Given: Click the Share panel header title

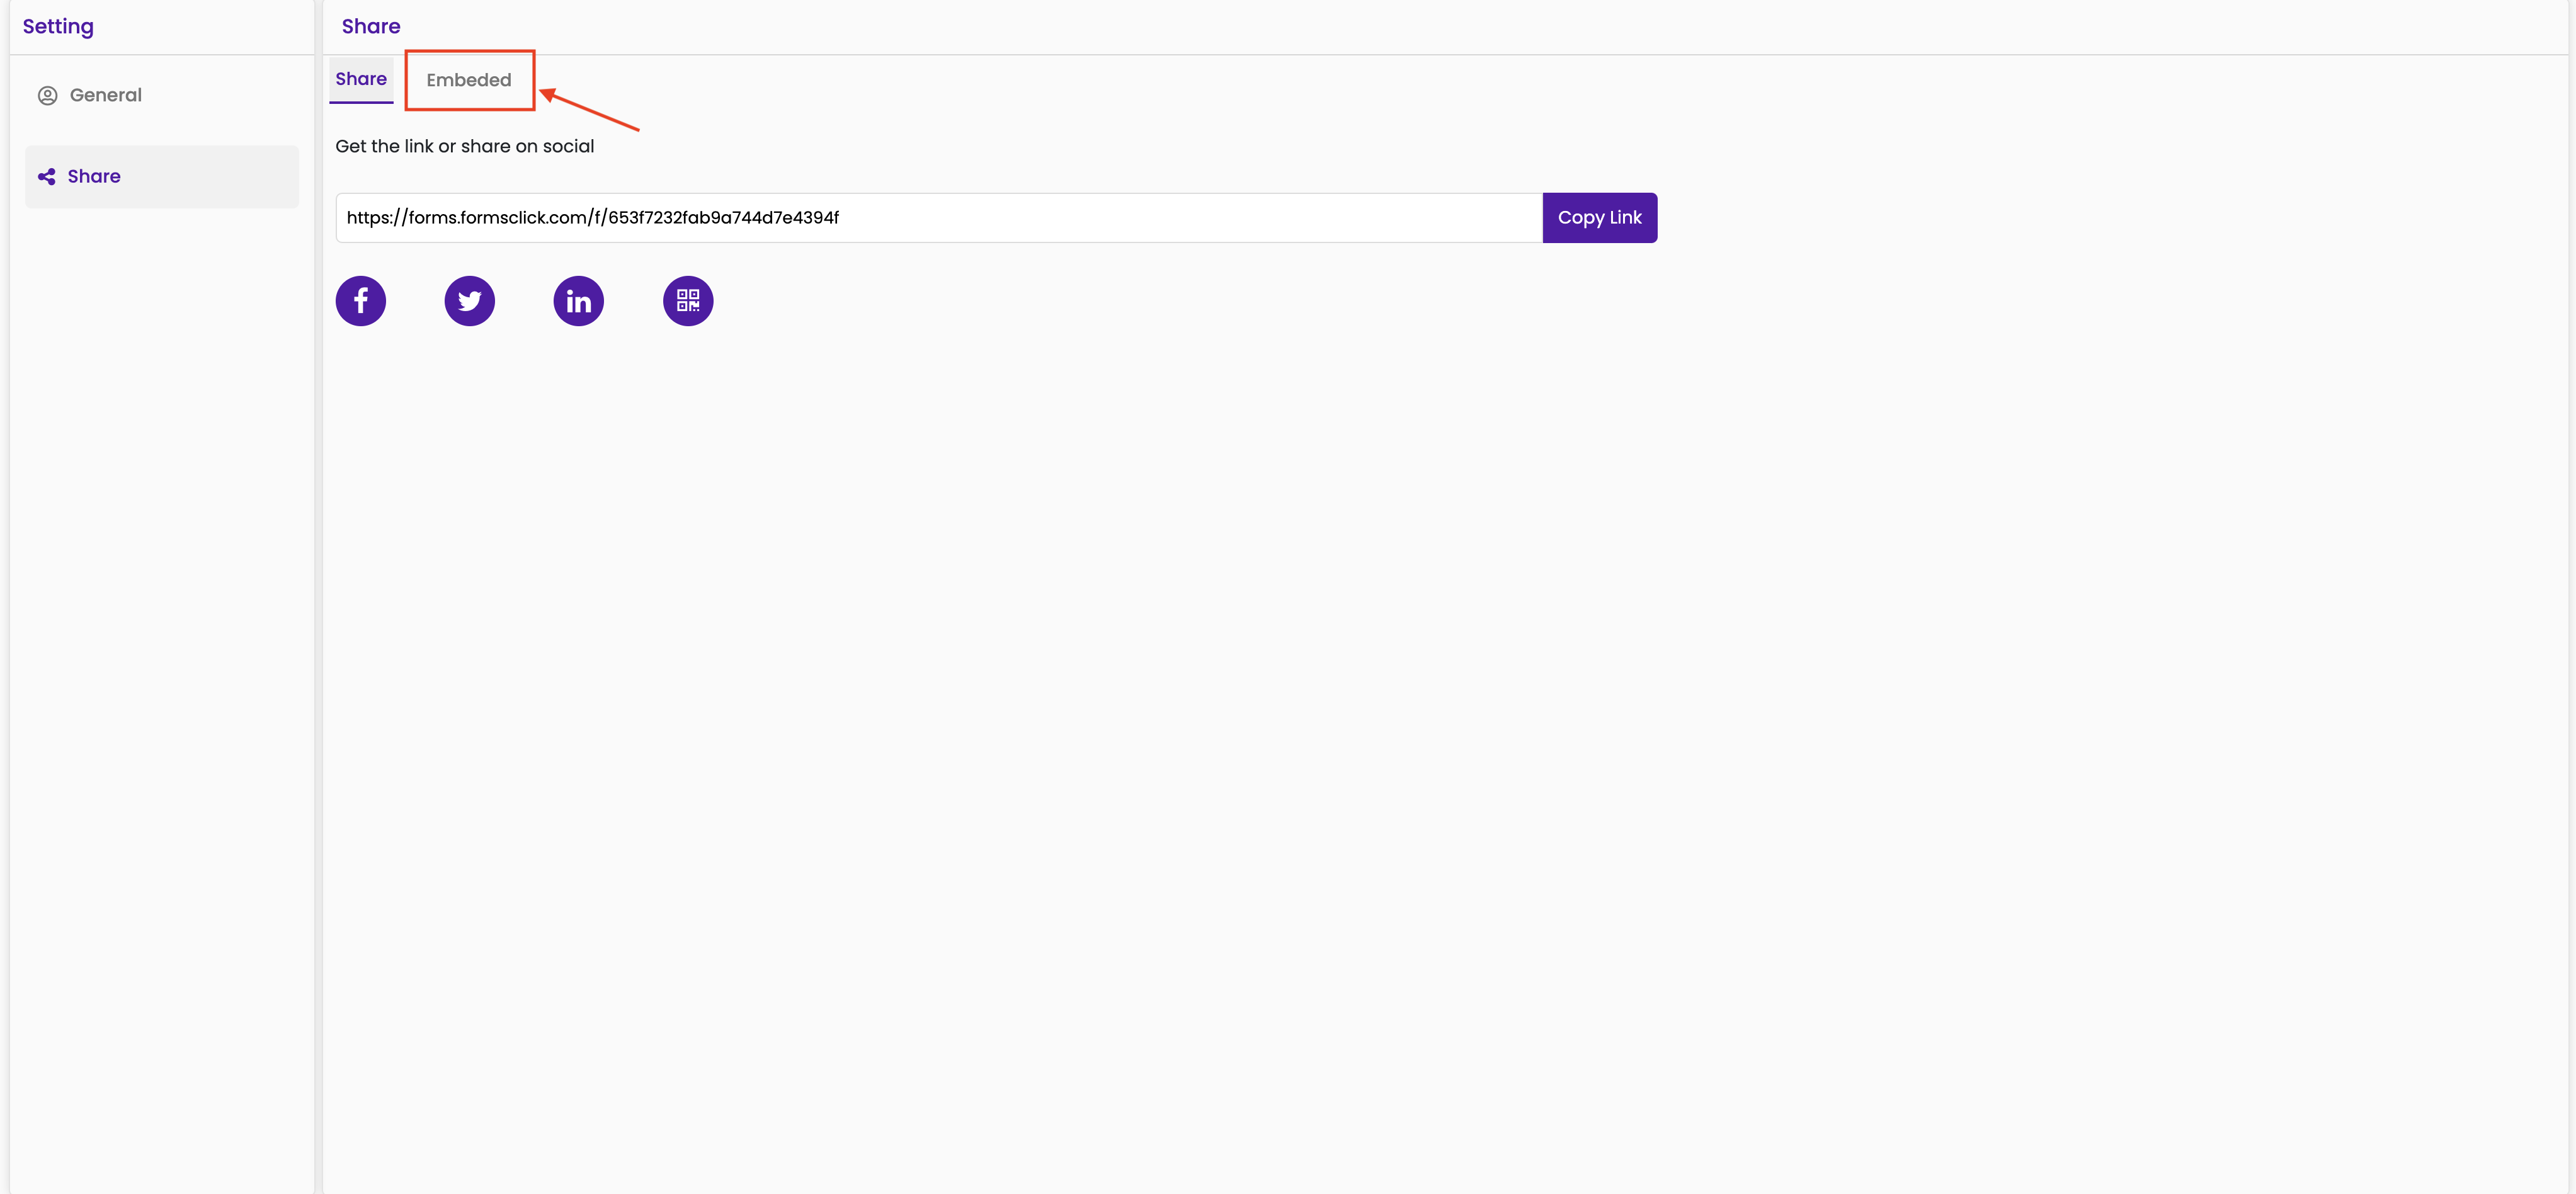Looking at the screenshot, I should [371, 27].
